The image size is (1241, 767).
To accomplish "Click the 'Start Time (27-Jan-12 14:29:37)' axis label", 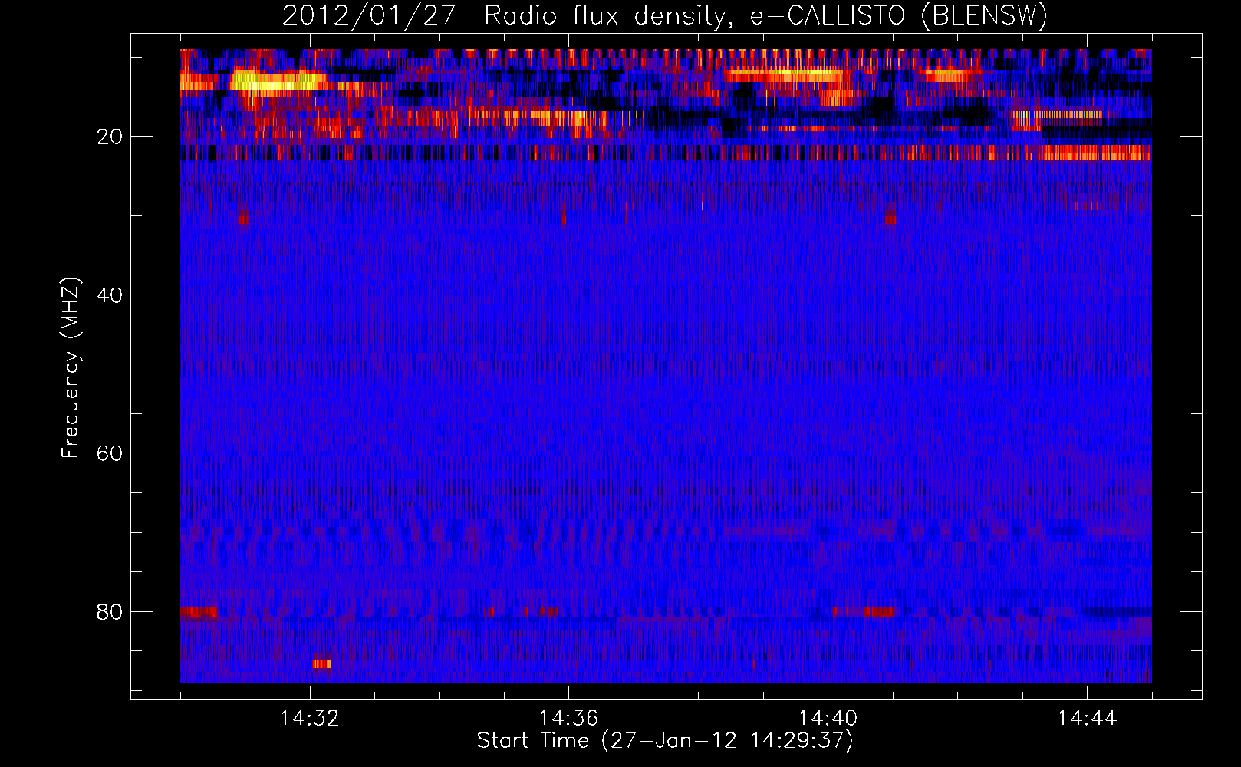I will [x=665, y=741].
